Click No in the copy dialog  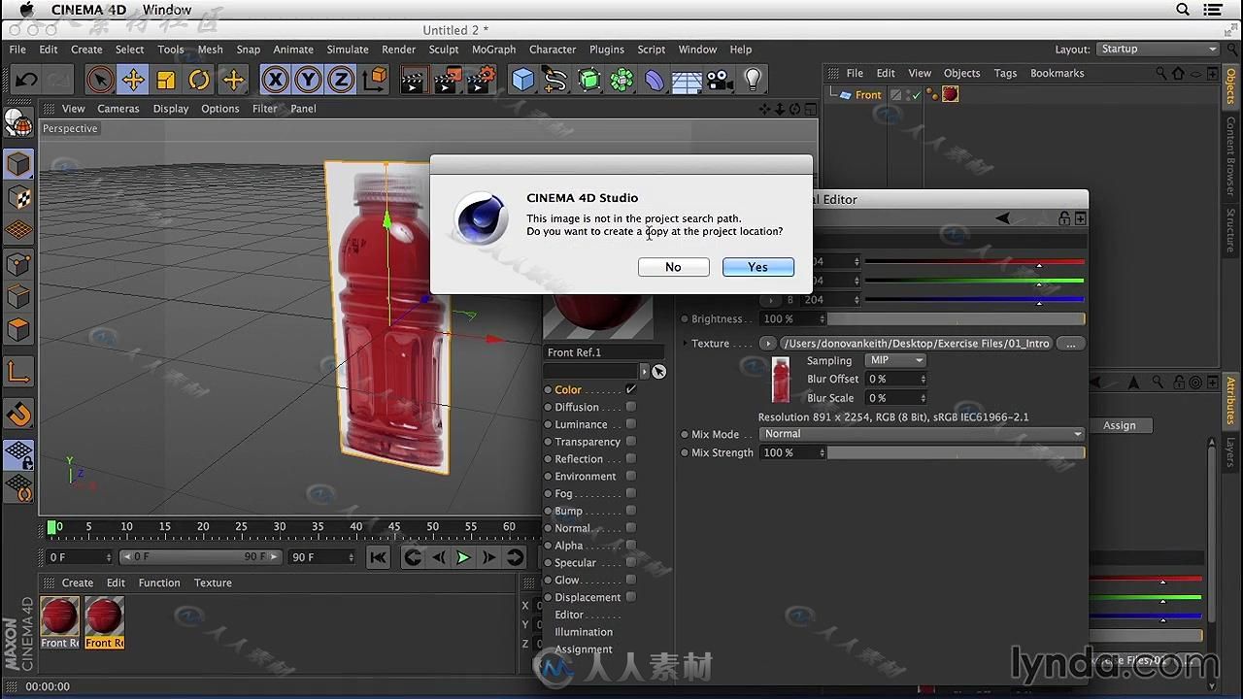point(673,267)
